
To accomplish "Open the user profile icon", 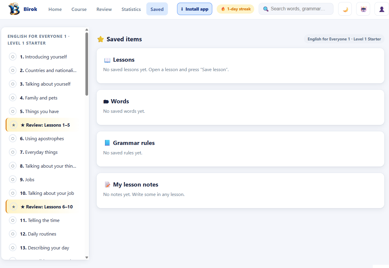I will (382, 9).
